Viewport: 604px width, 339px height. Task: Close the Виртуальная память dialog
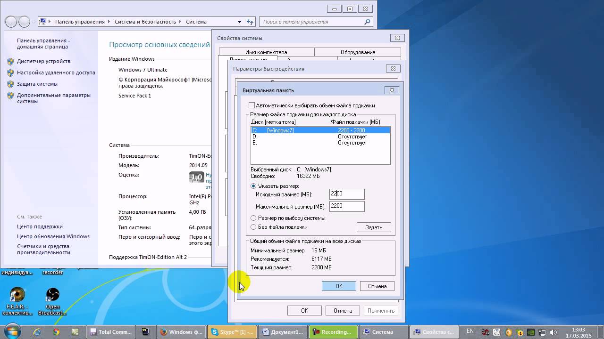[392, 90]
